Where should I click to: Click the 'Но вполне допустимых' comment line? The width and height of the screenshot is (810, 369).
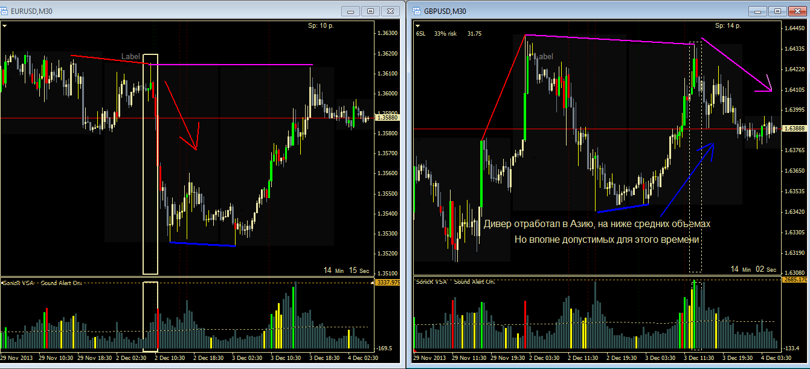point(607,239)
